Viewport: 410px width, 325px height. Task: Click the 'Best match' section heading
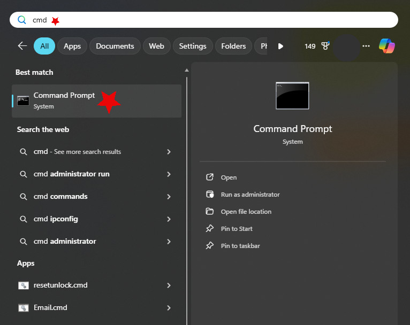click(x=34, y=72)
